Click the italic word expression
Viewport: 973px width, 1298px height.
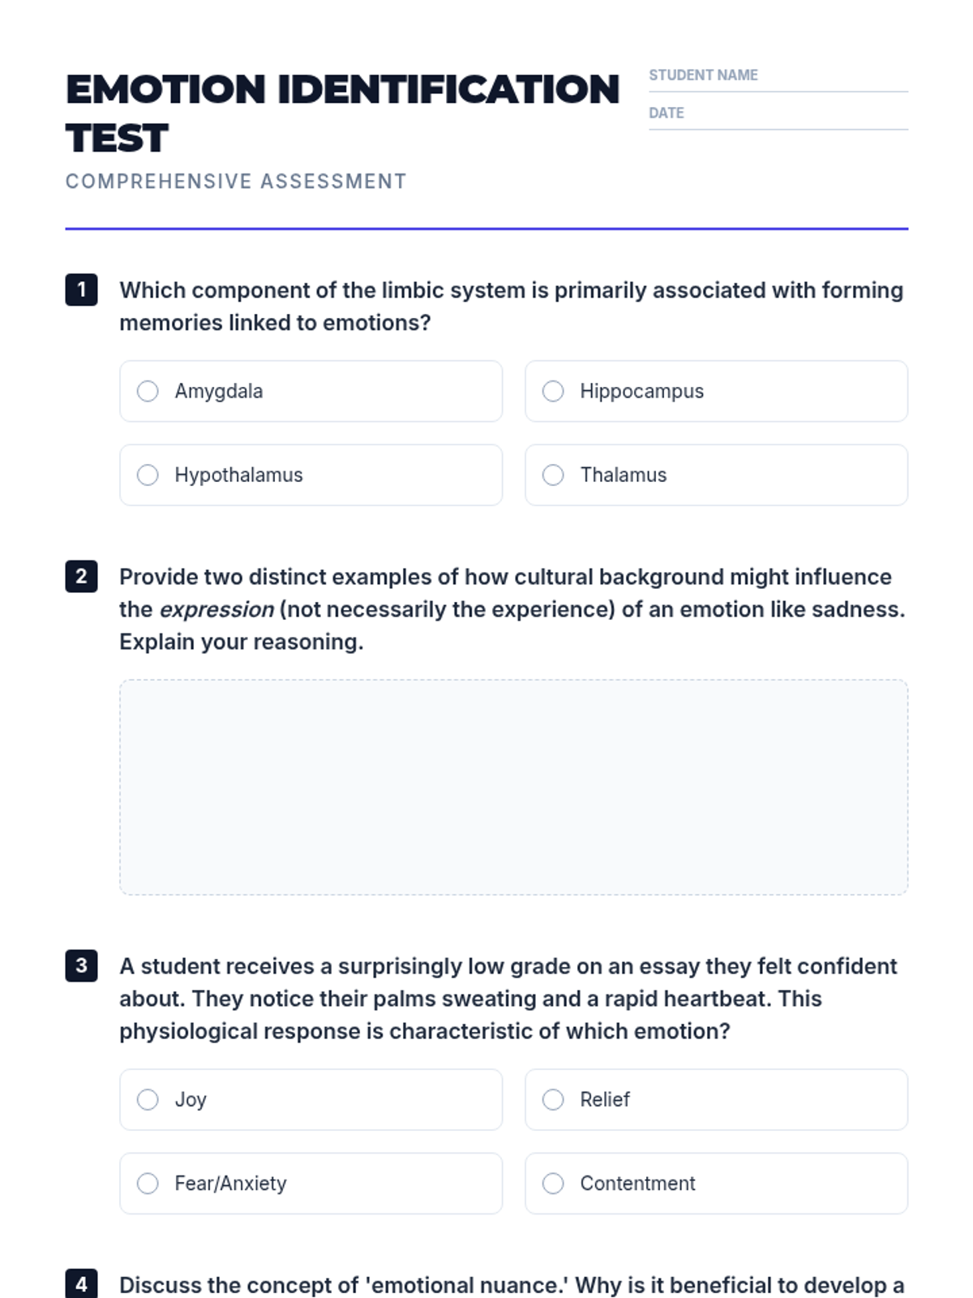[x=216, y=609]
